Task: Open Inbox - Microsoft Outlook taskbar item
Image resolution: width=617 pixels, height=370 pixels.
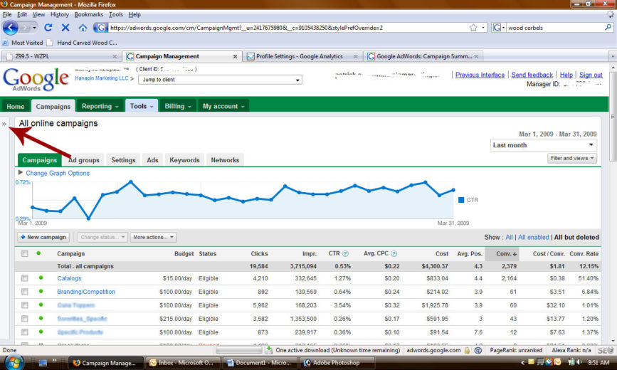Action: 183,362
